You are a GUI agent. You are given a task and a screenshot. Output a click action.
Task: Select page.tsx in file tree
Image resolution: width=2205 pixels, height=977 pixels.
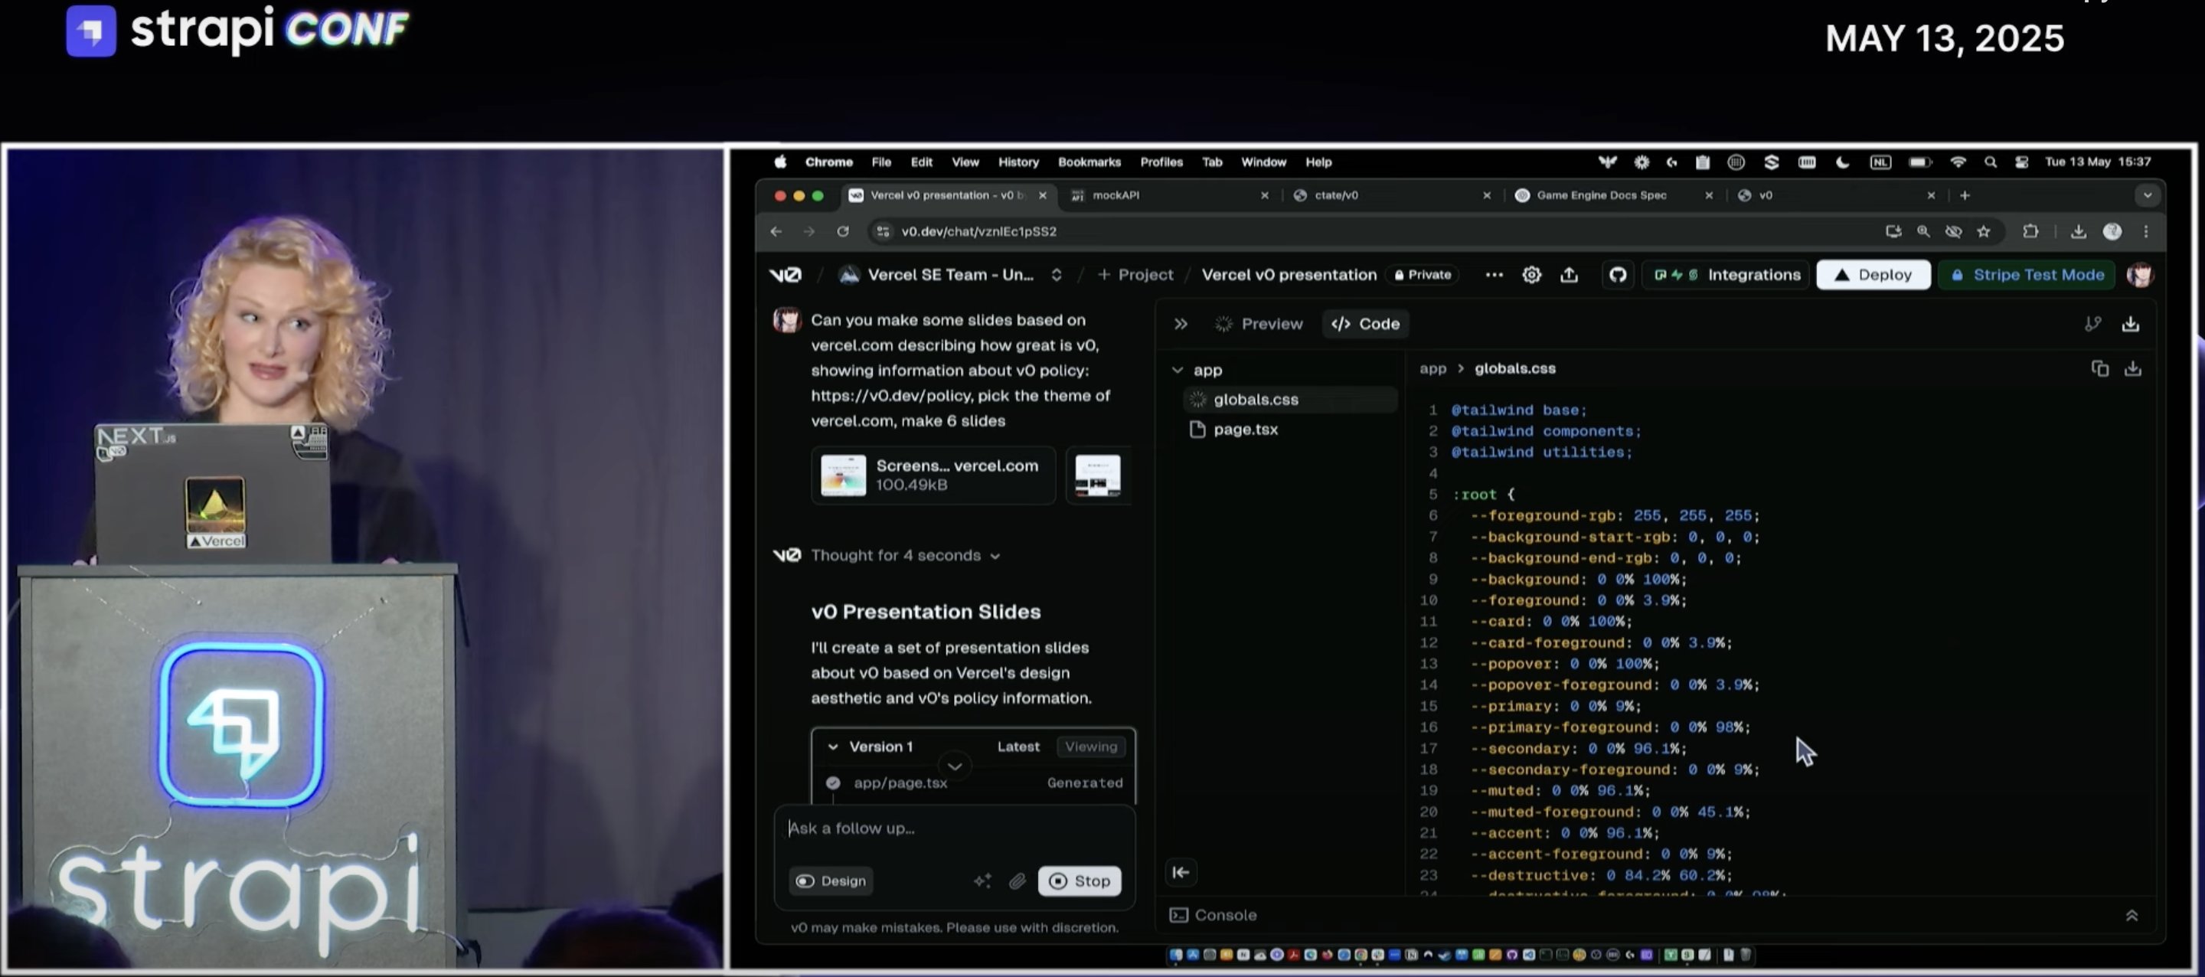pyautogui.click(x=1289, y=429)
